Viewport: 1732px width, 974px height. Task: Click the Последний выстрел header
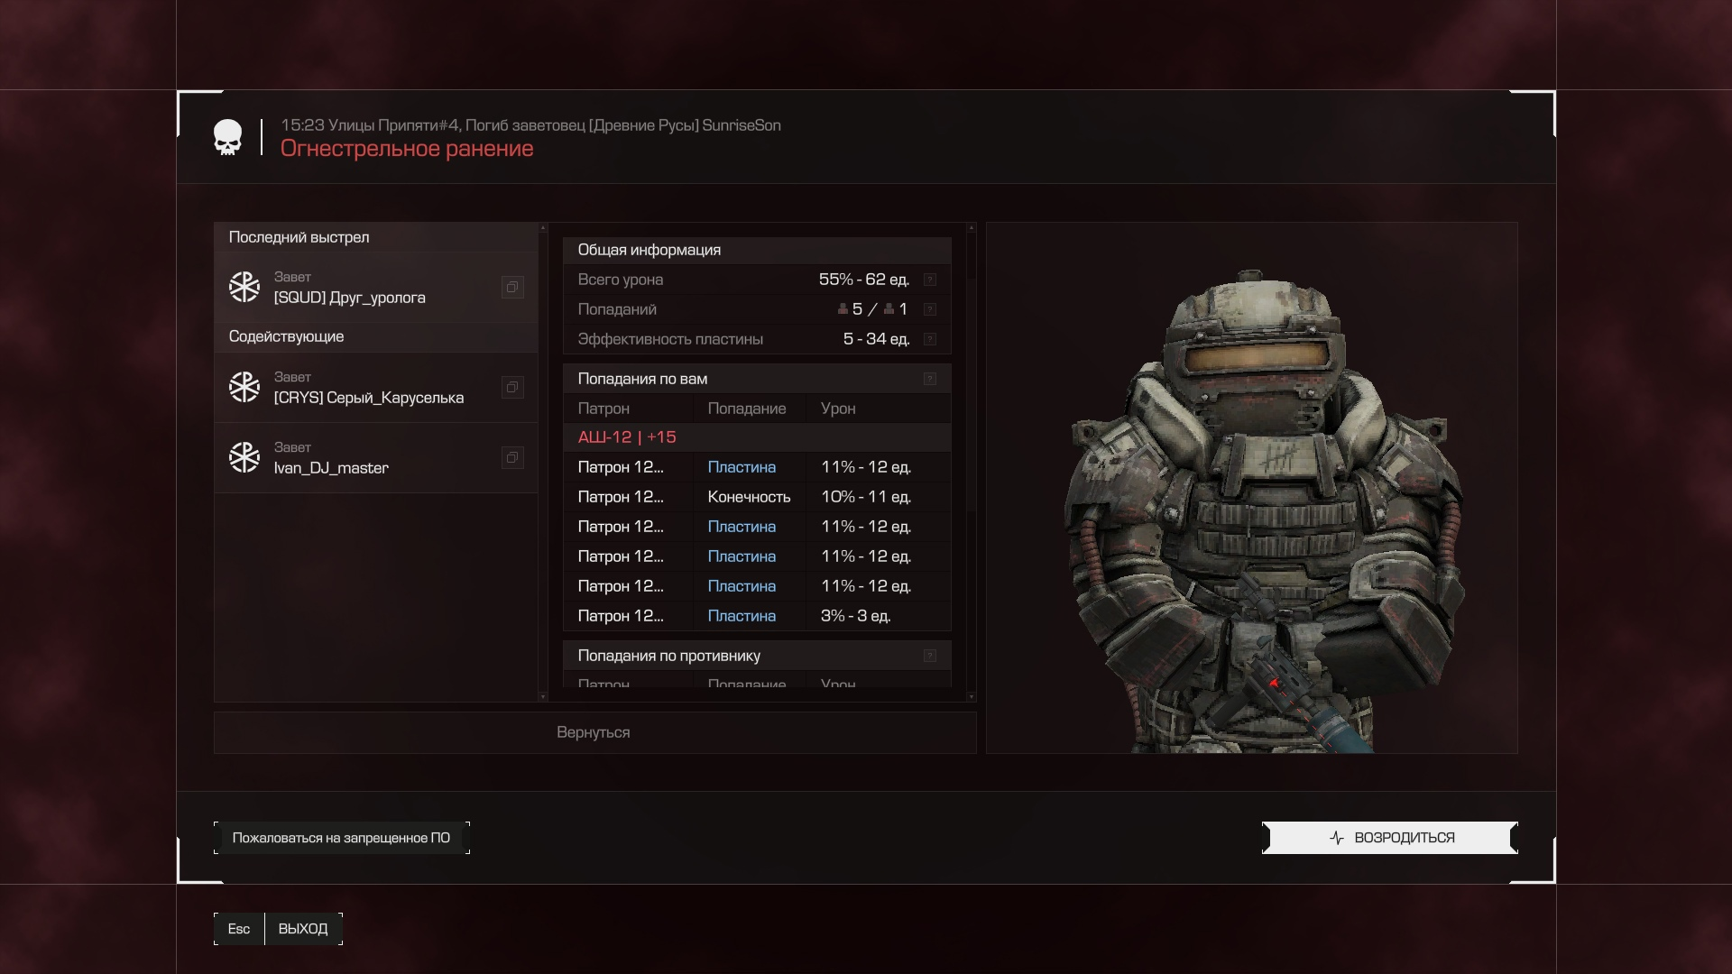point(376,237)
